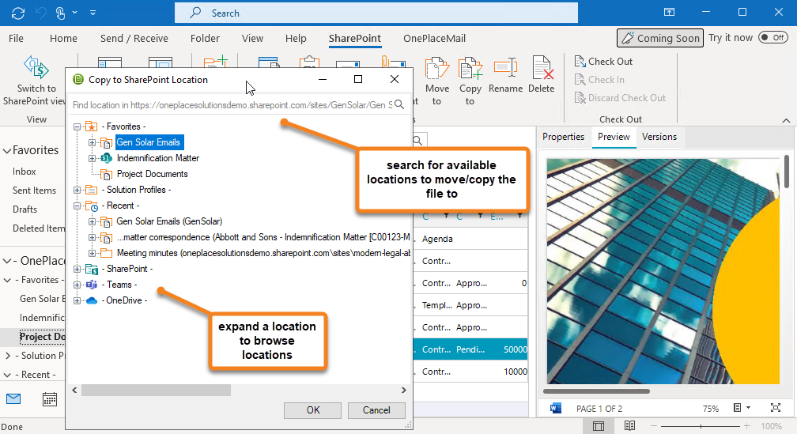Click the Send/Receive sync icon in title bar
Screen dimensions: 797x434
(17, 13)
